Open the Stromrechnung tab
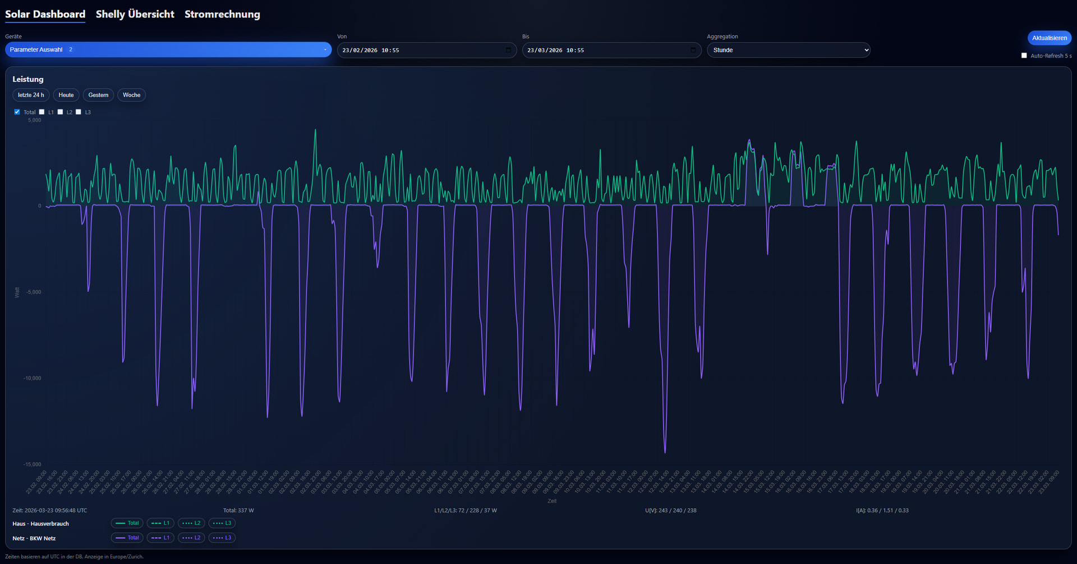 [222, 14]
